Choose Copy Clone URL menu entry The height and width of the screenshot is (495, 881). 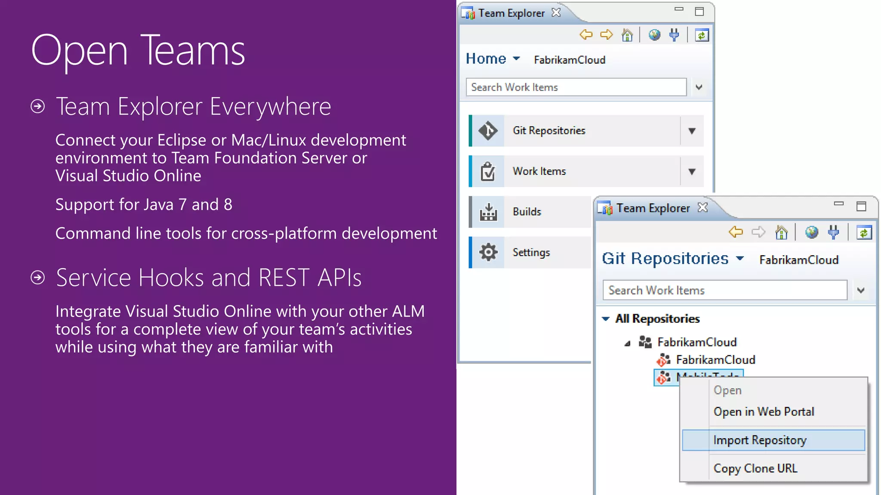(755, 468)
